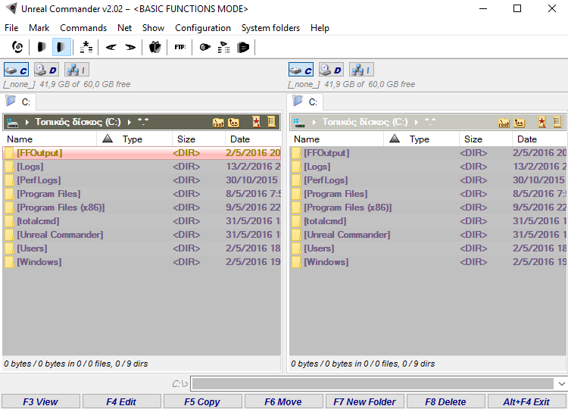This screenshot has width=568, height=409.
Task: Switch to brief view using first panel-view icon
Action: click(42, 47)
